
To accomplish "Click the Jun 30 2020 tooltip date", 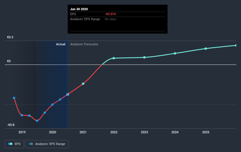I will 79,9.
